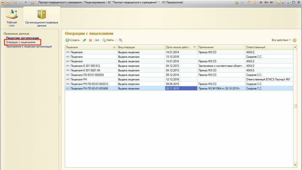
Task: Click the Создать (Create) button
Action: tap(73, 40)
